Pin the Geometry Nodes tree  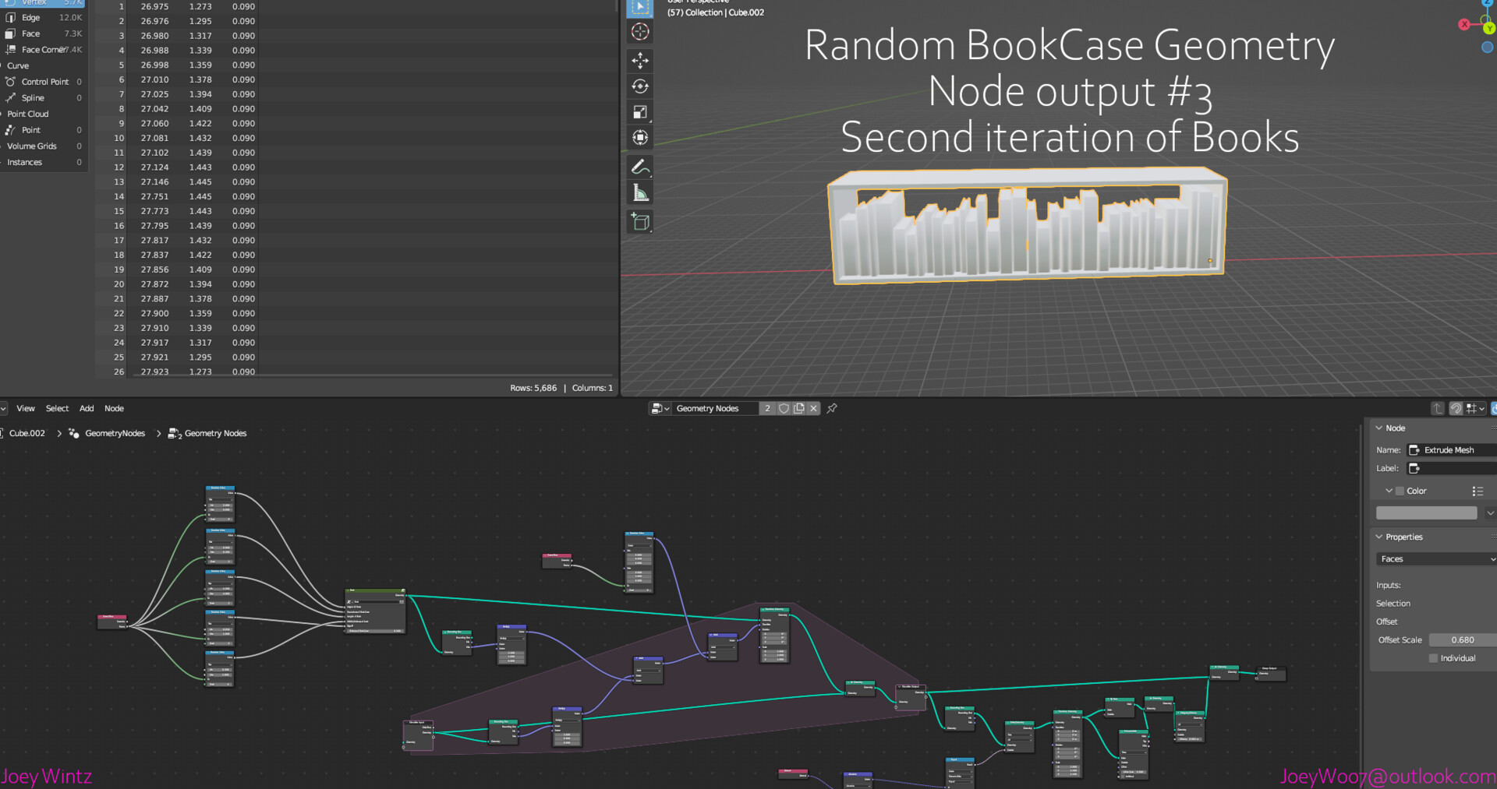tap(832, 408)
